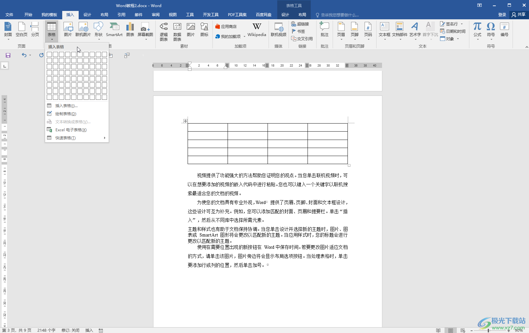The image size is (529, 333).
Task: Open 联机图片 online pictures
Action: 83,30
